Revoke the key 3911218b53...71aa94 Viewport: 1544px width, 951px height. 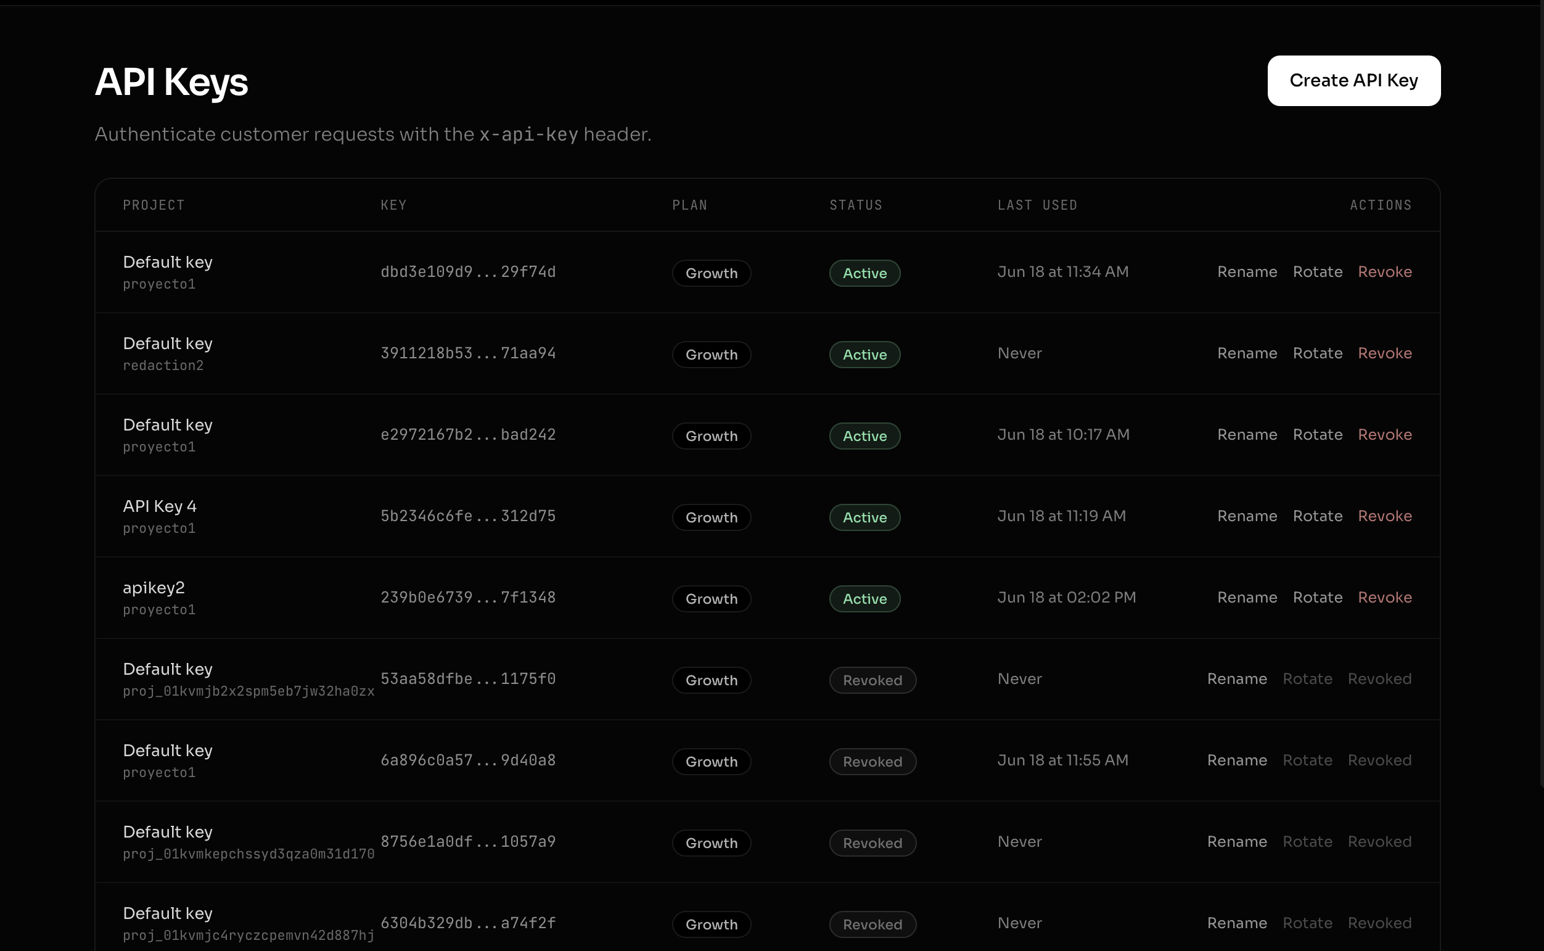(x=1384, y=353)
